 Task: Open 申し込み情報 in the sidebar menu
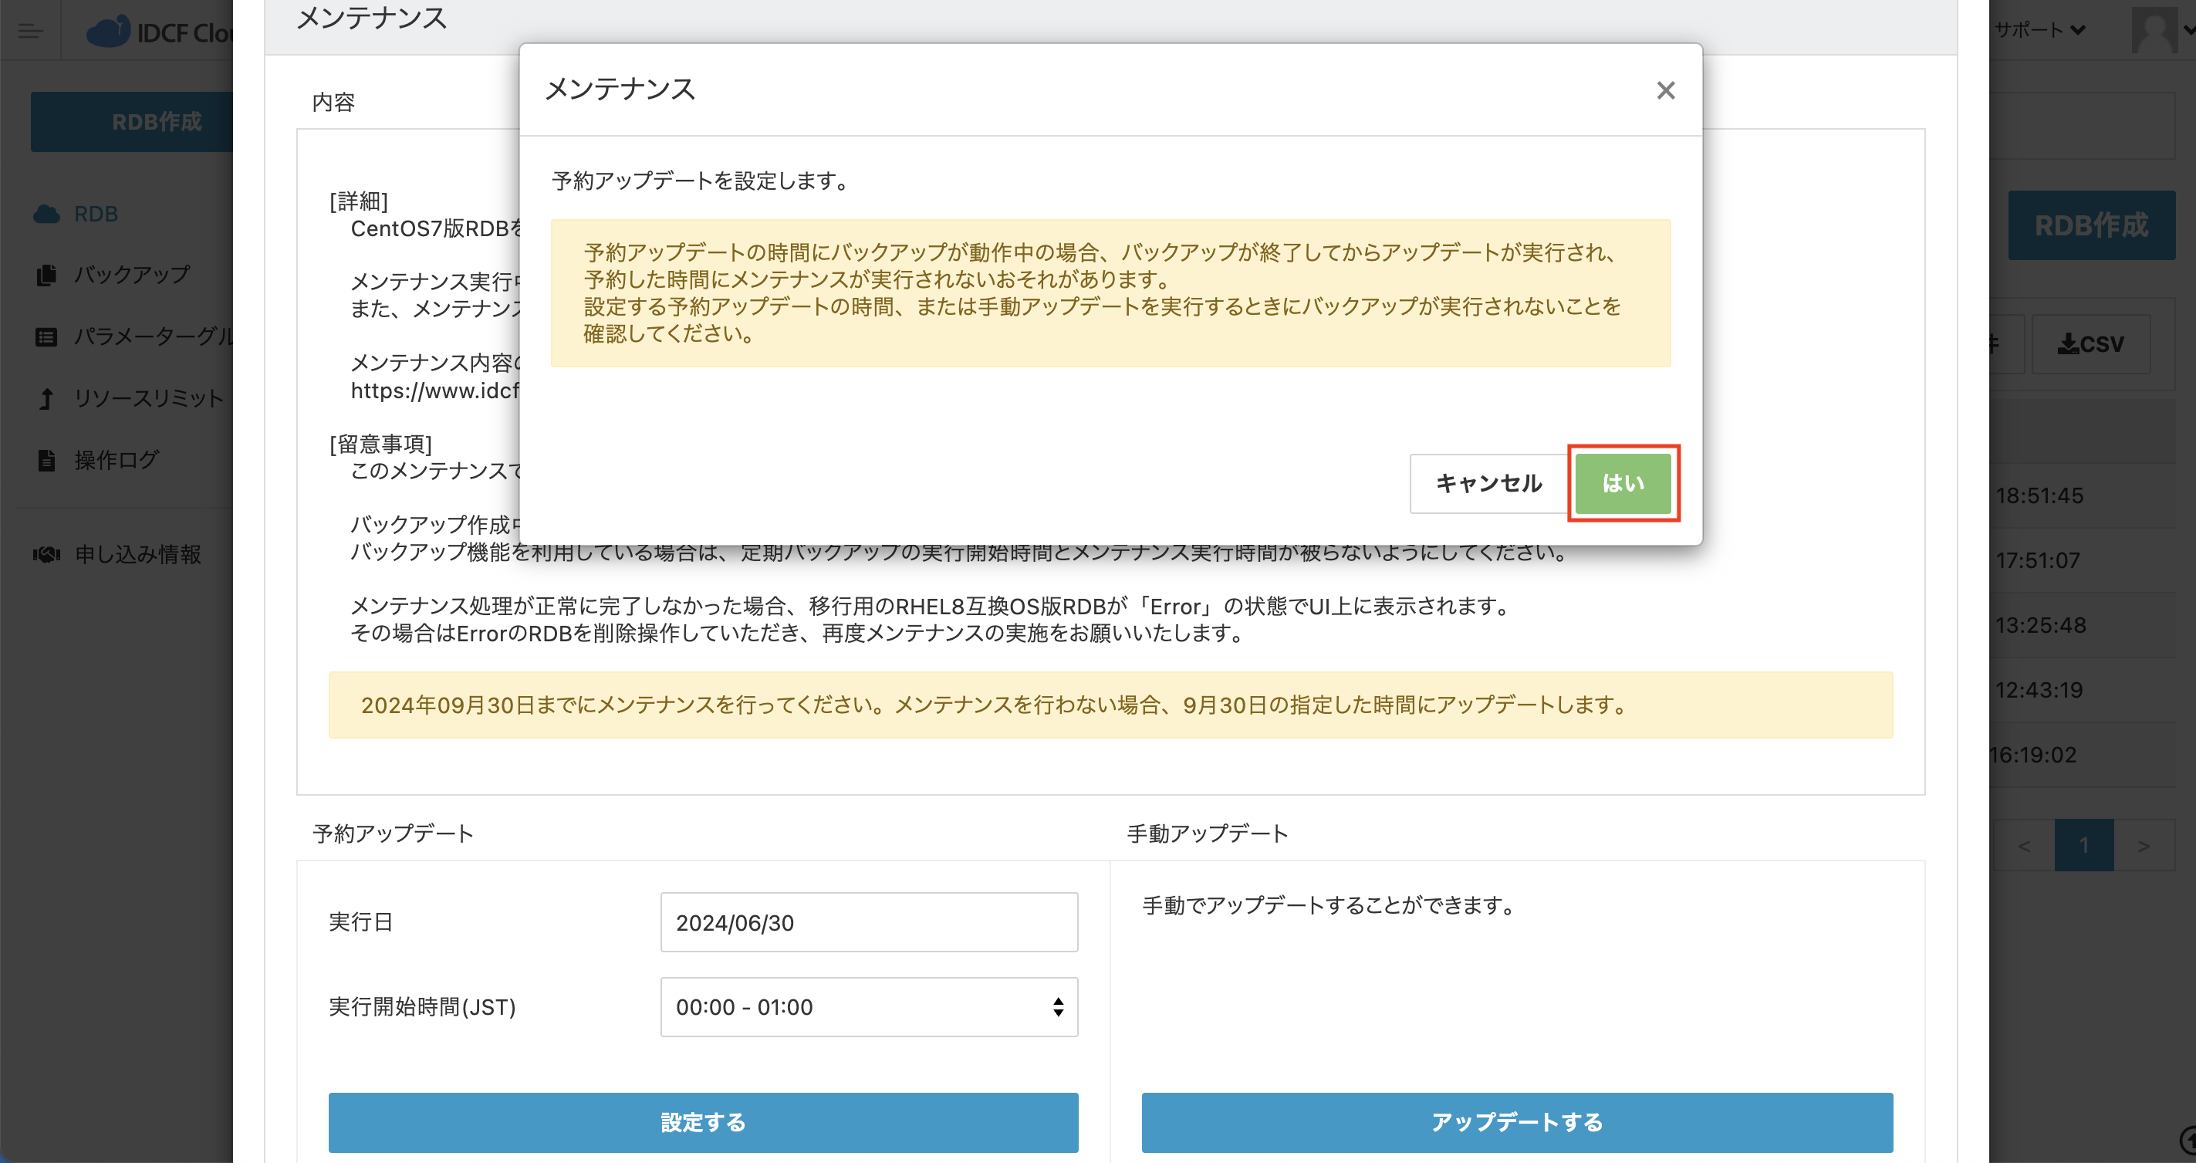click(x=138, y=554)
